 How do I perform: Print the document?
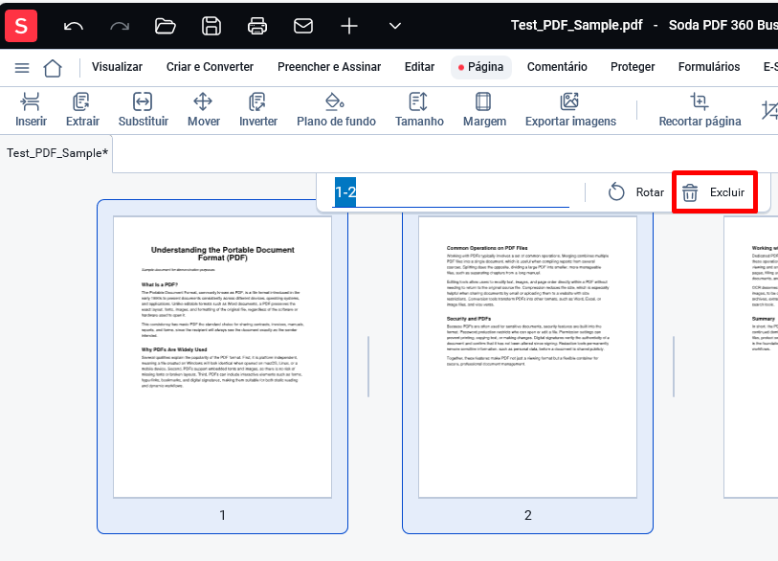[x=257, y=26]
